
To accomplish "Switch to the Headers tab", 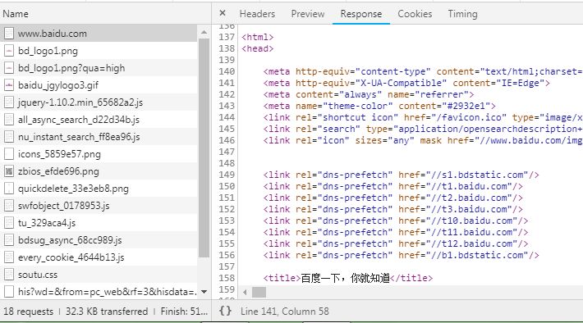I will [x=257, y=14].
